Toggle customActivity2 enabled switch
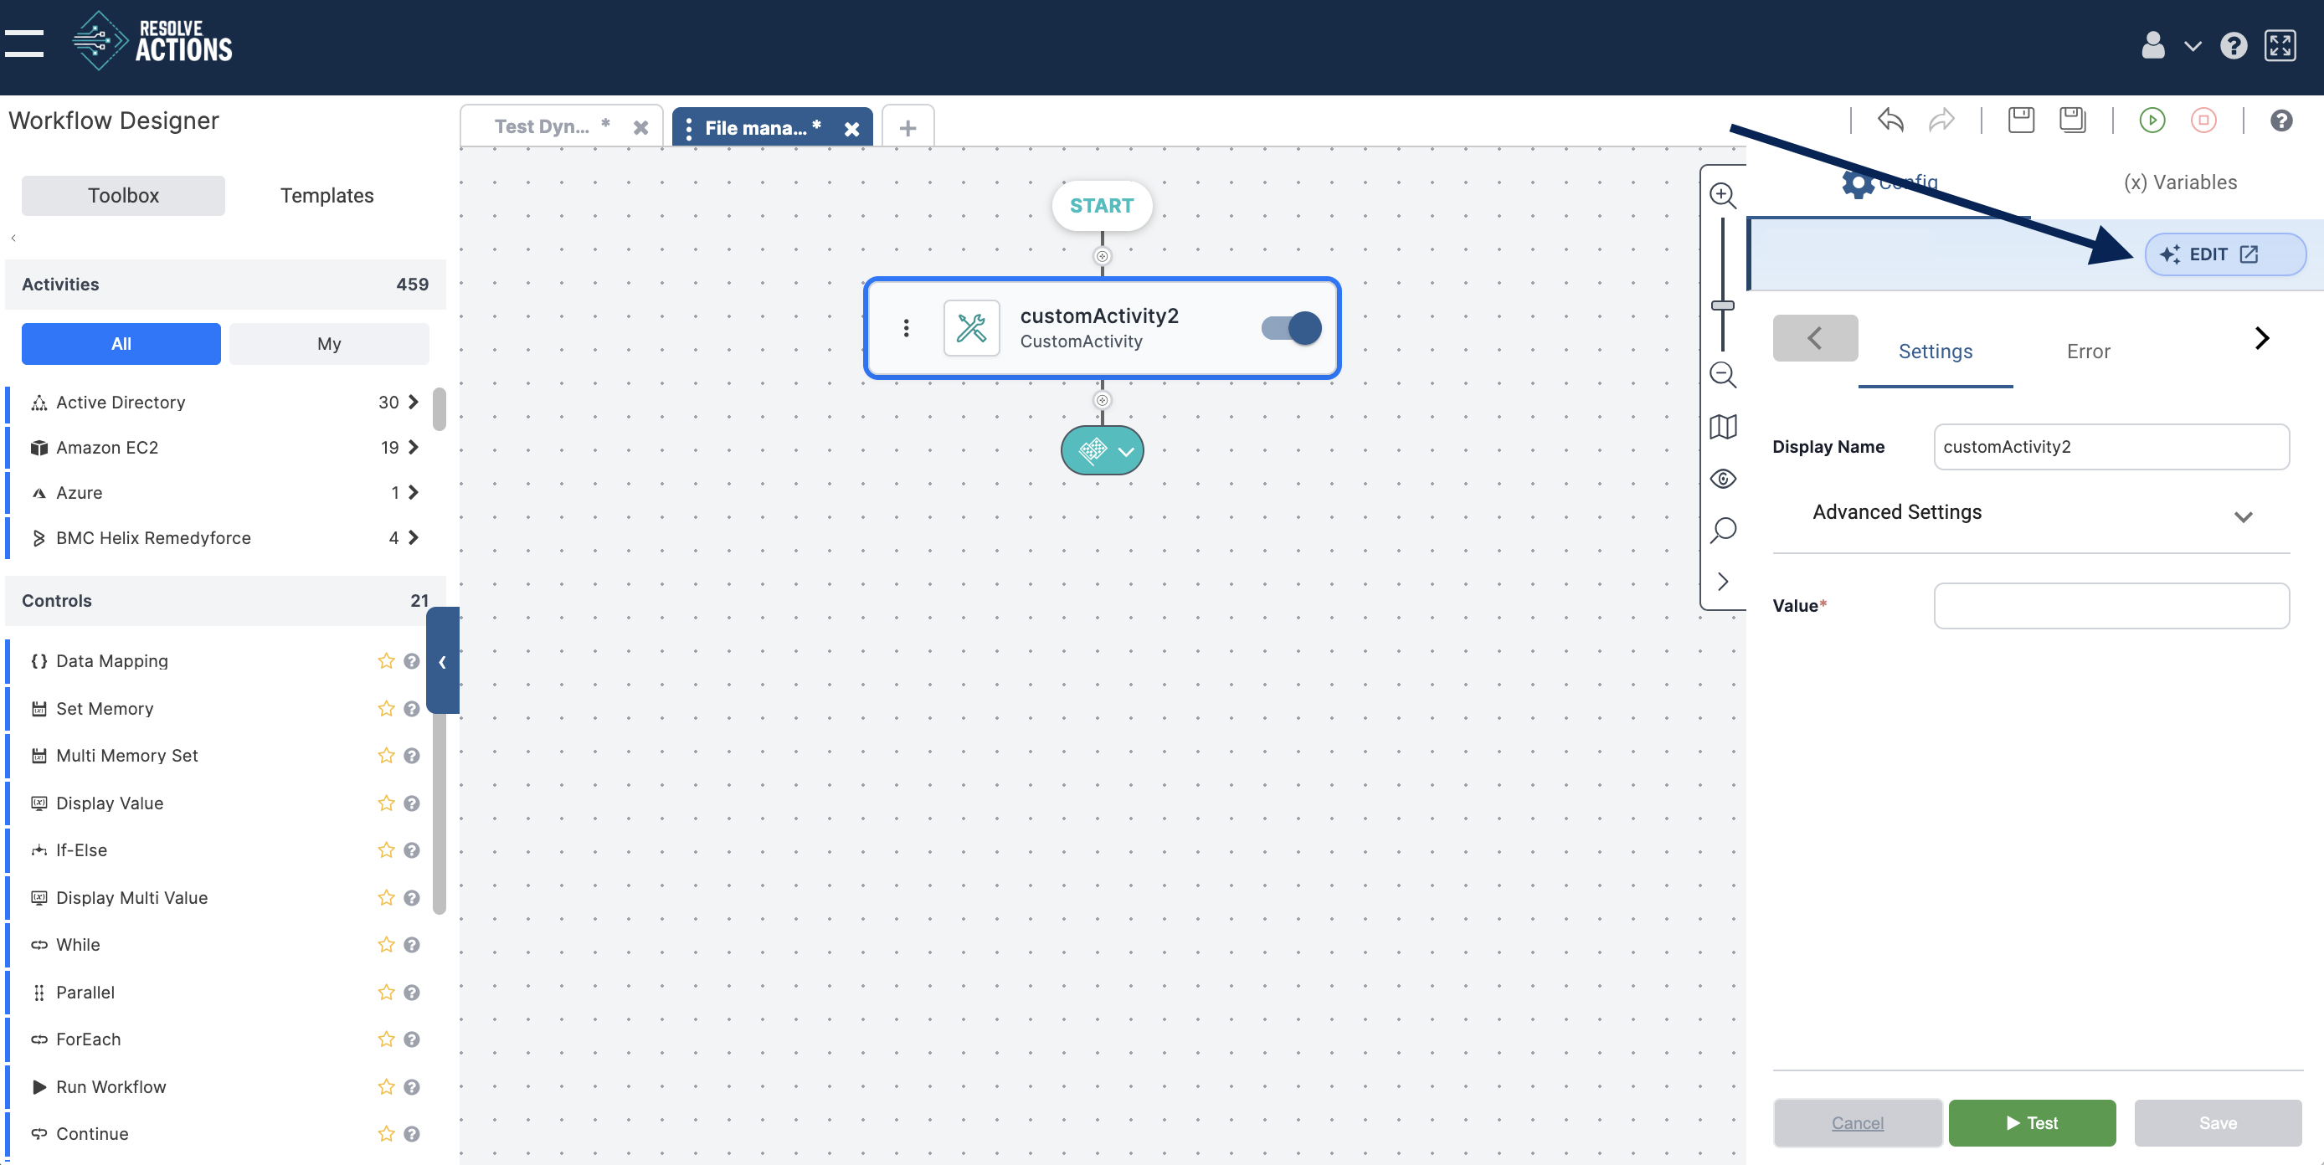The image size is (2324, 1165). pos(1291,327)
